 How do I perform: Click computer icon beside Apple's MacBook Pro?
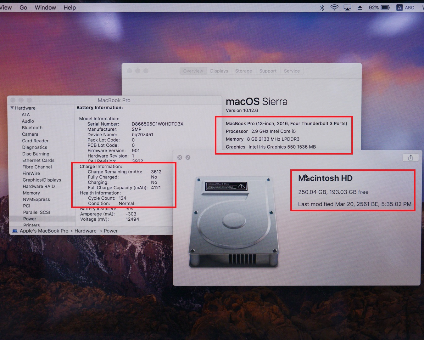pos(15,231)
